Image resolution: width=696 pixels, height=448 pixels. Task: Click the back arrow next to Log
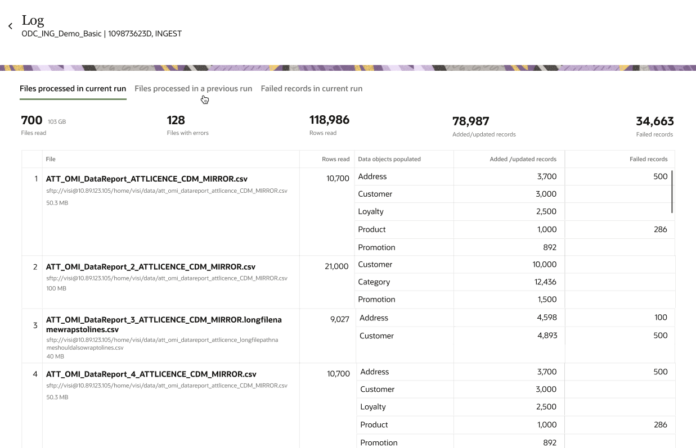click(10, 26)
